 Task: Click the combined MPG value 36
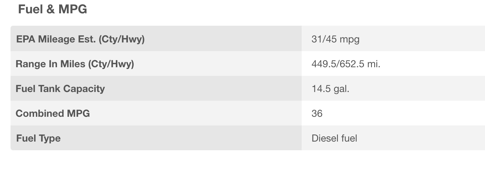pos(317,113)
